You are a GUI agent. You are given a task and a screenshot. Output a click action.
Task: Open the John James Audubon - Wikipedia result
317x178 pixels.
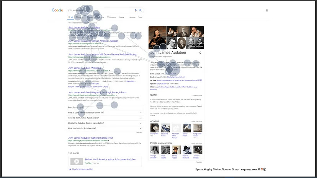tap(85, 68)
